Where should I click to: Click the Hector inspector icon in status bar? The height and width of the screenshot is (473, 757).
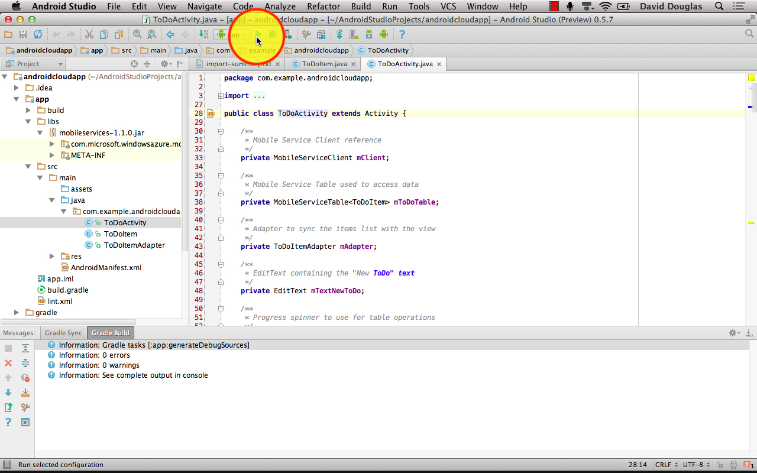(733, 465)
